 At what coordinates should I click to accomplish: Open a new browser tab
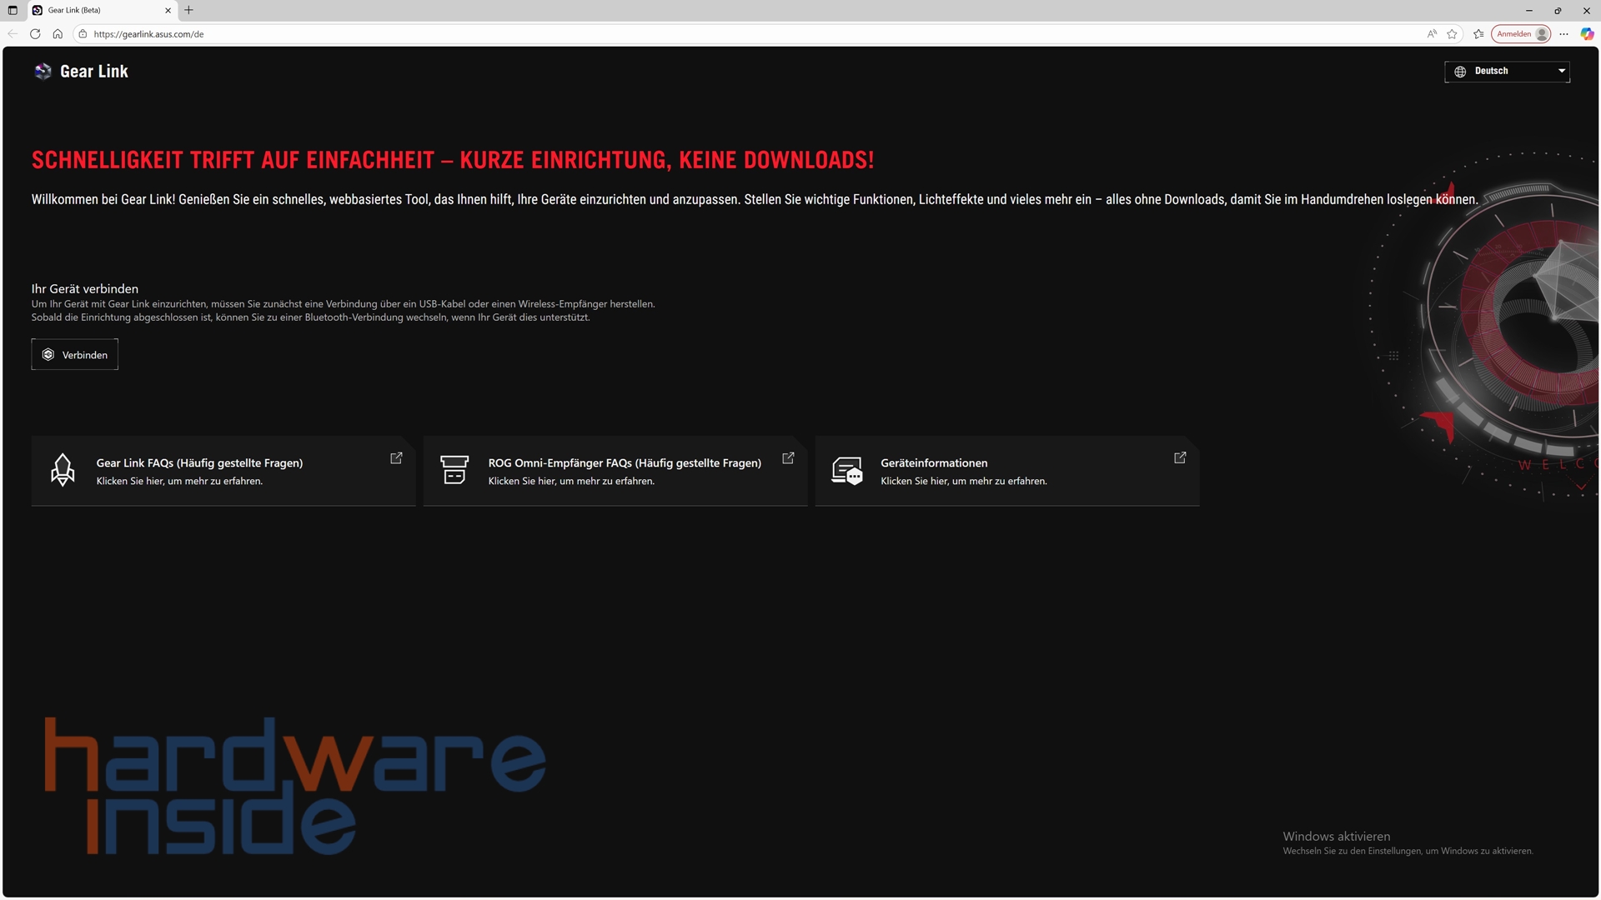[188, 10]
